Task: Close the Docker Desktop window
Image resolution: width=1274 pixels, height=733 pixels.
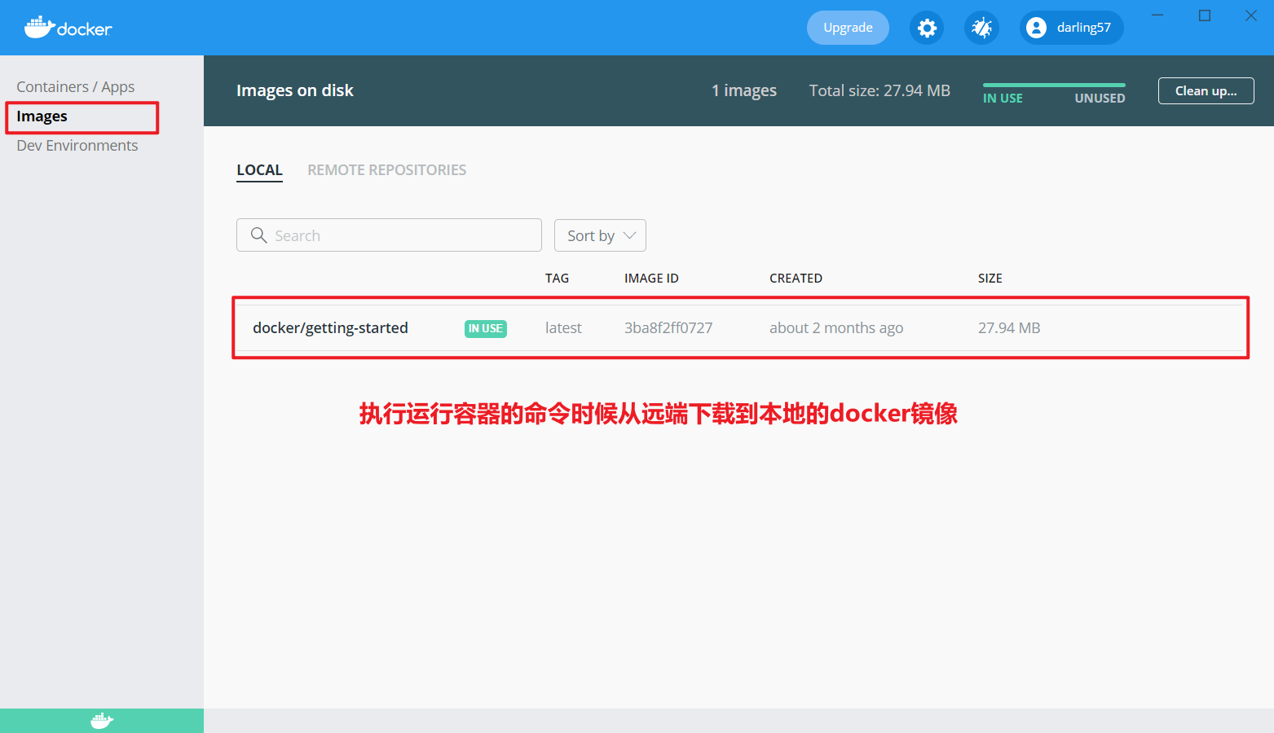Action: point(1251,15)
